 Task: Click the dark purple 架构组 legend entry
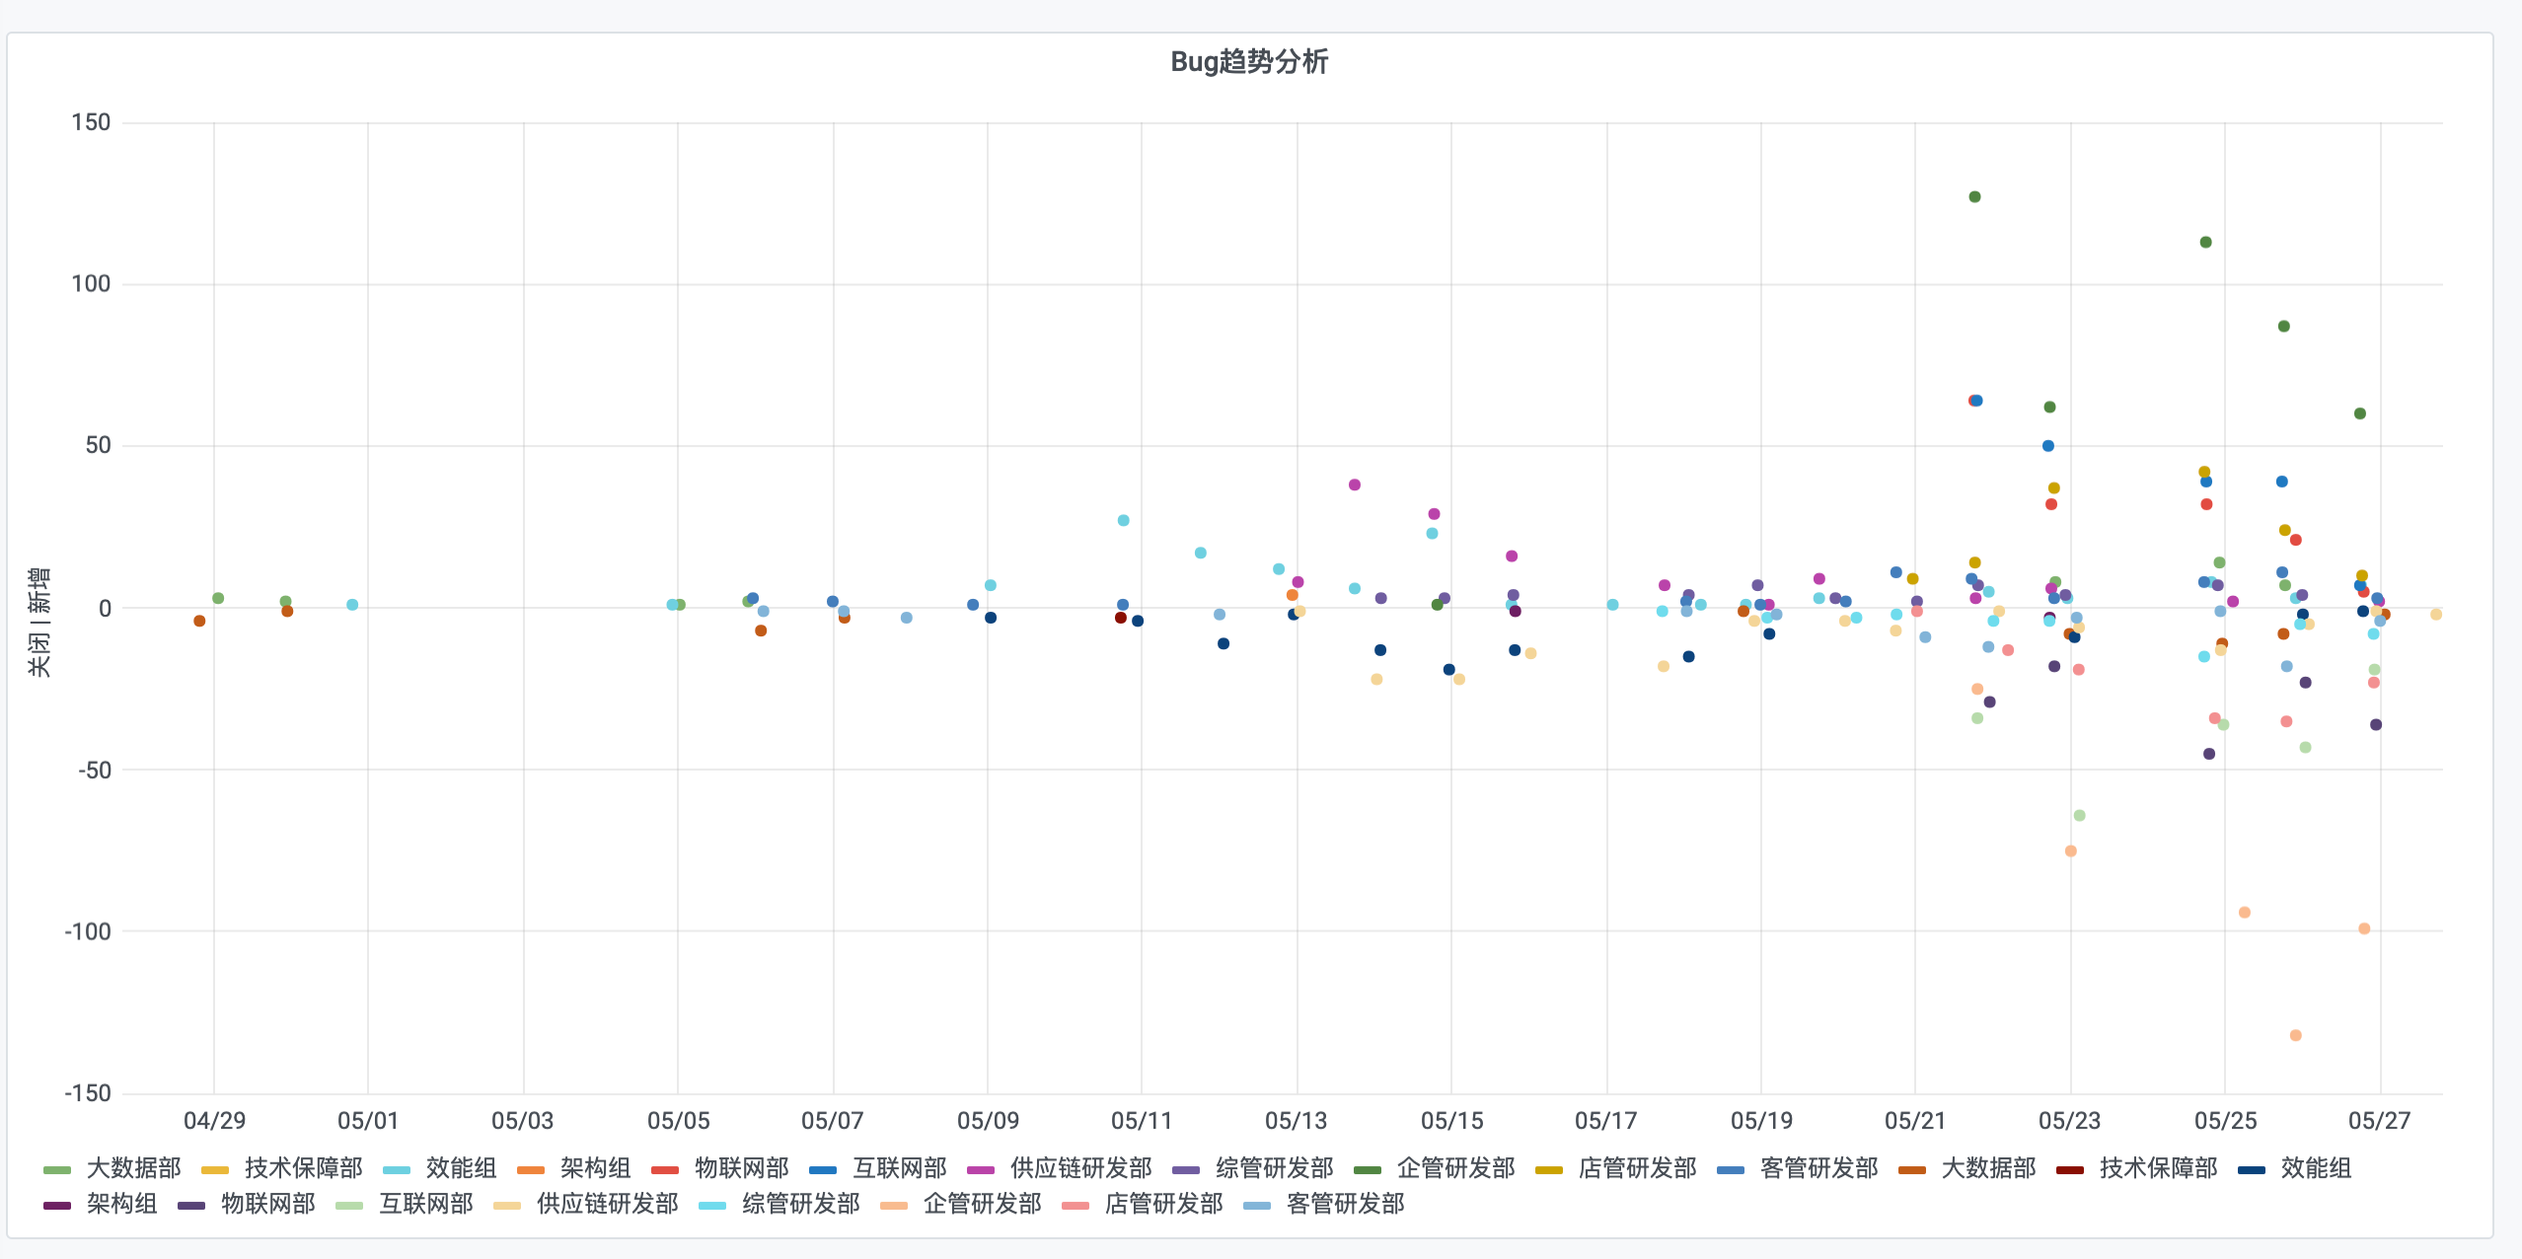[x=120, y=1204]
